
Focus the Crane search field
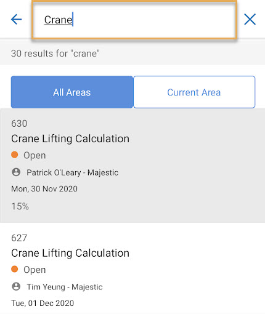[x=134, y=20]
